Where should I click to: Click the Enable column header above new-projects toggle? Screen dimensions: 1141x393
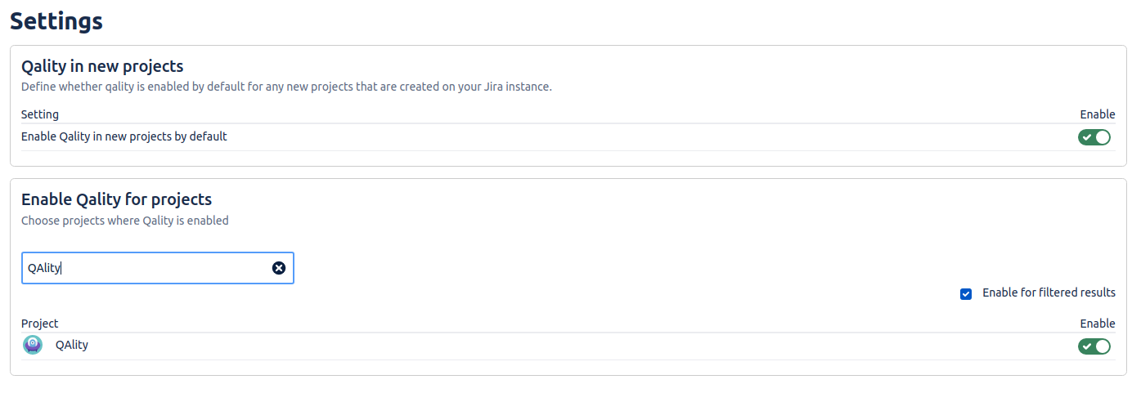pos(1098,114)
